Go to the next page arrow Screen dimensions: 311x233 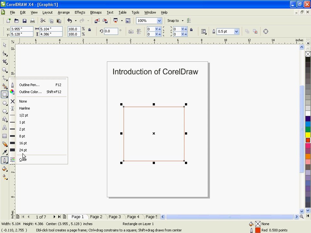click(54, 217)
